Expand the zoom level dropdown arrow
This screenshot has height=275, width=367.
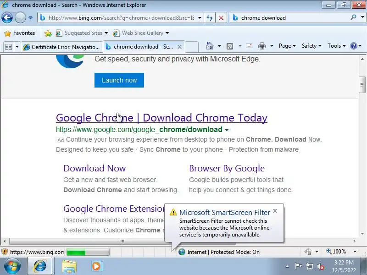pos(355,252)
